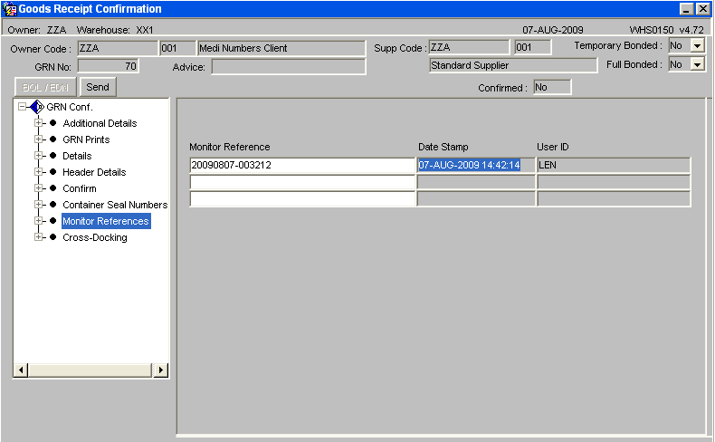Click the tree scrollbar left arrow
This screenshot has height=442, width=715.
(21, 370)
